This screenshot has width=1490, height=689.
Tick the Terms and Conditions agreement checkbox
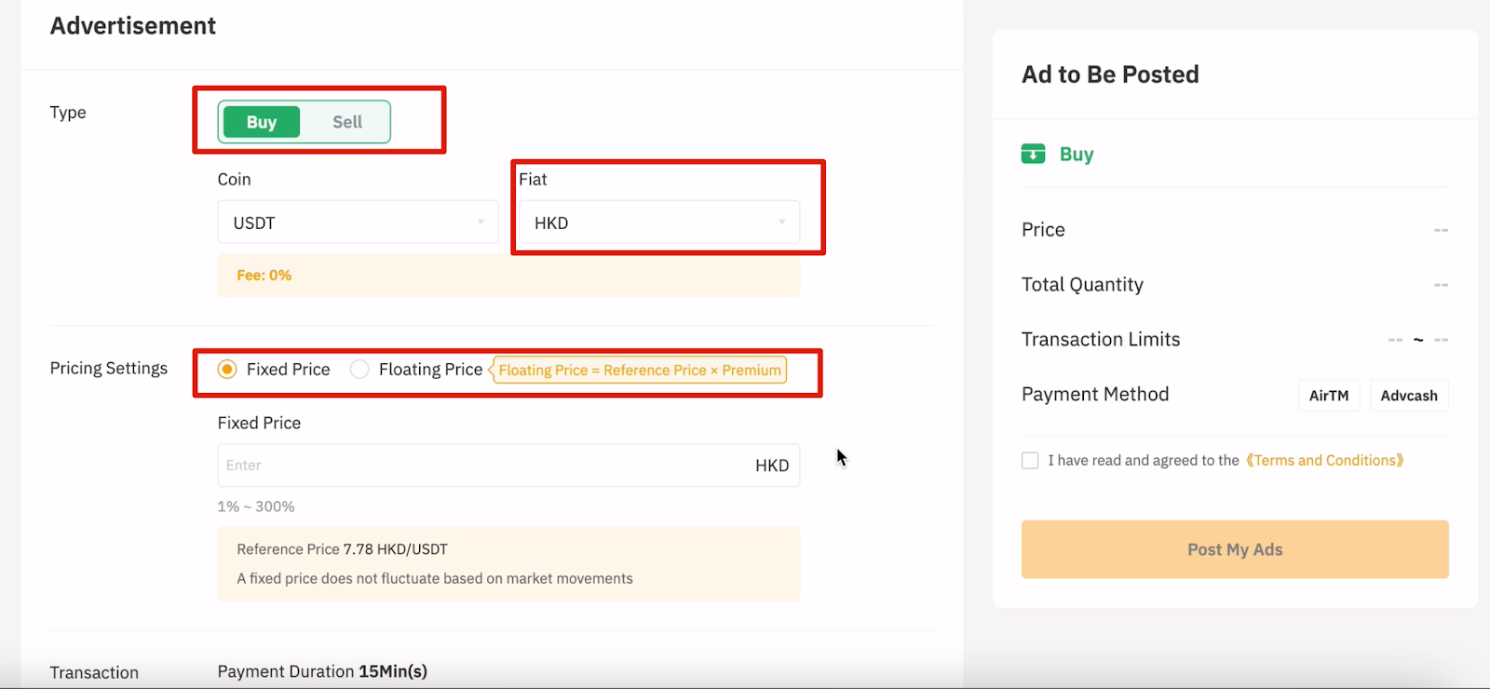[1030, 460]
